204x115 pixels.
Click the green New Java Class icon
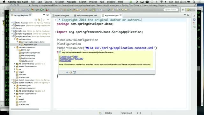click(68, 10)
